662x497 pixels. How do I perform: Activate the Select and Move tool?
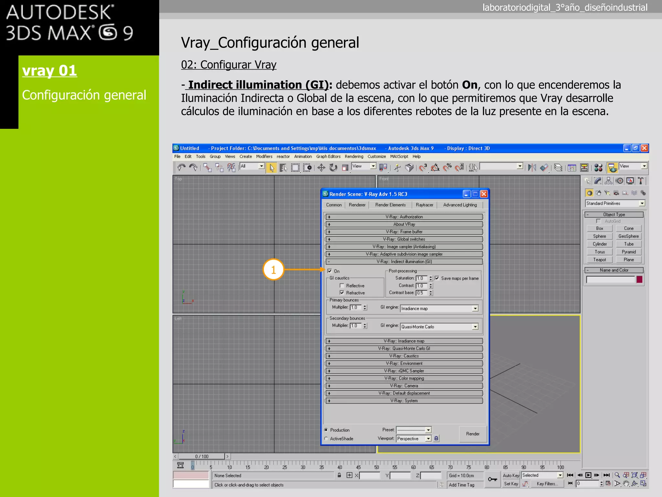click(321, 168)
